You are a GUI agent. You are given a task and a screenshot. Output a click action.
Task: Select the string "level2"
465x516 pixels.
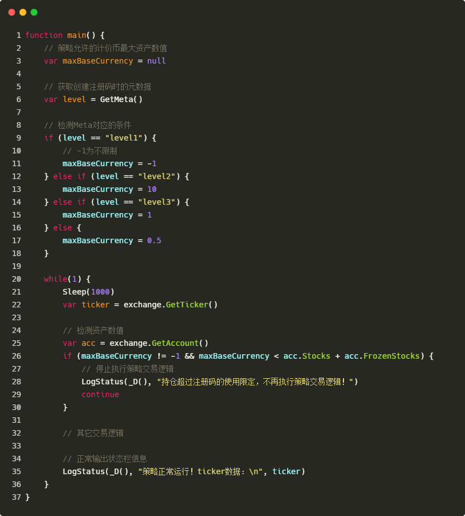click(157, 176)
